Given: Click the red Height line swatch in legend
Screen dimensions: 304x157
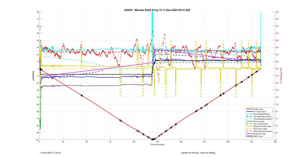Looking at the screenshot, I should click(249, 109).
